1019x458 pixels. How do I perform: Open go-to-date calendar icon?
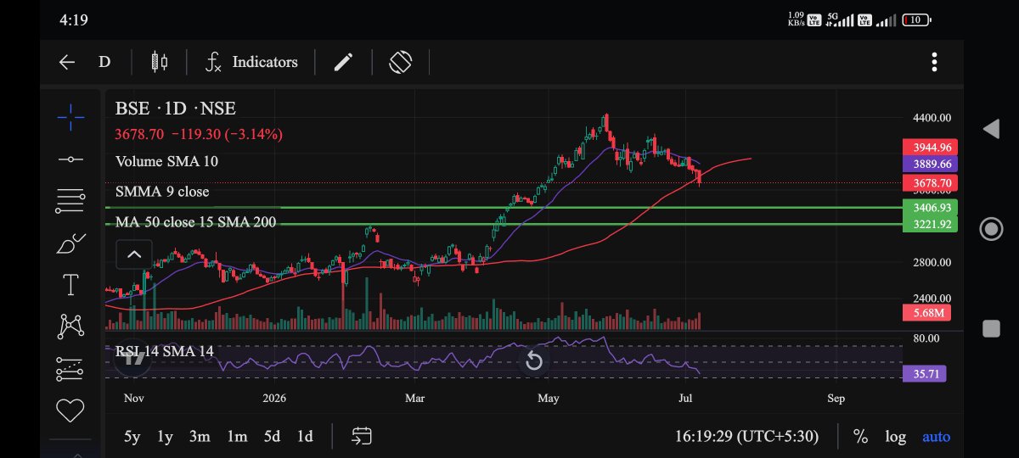(x=362, y=437)
